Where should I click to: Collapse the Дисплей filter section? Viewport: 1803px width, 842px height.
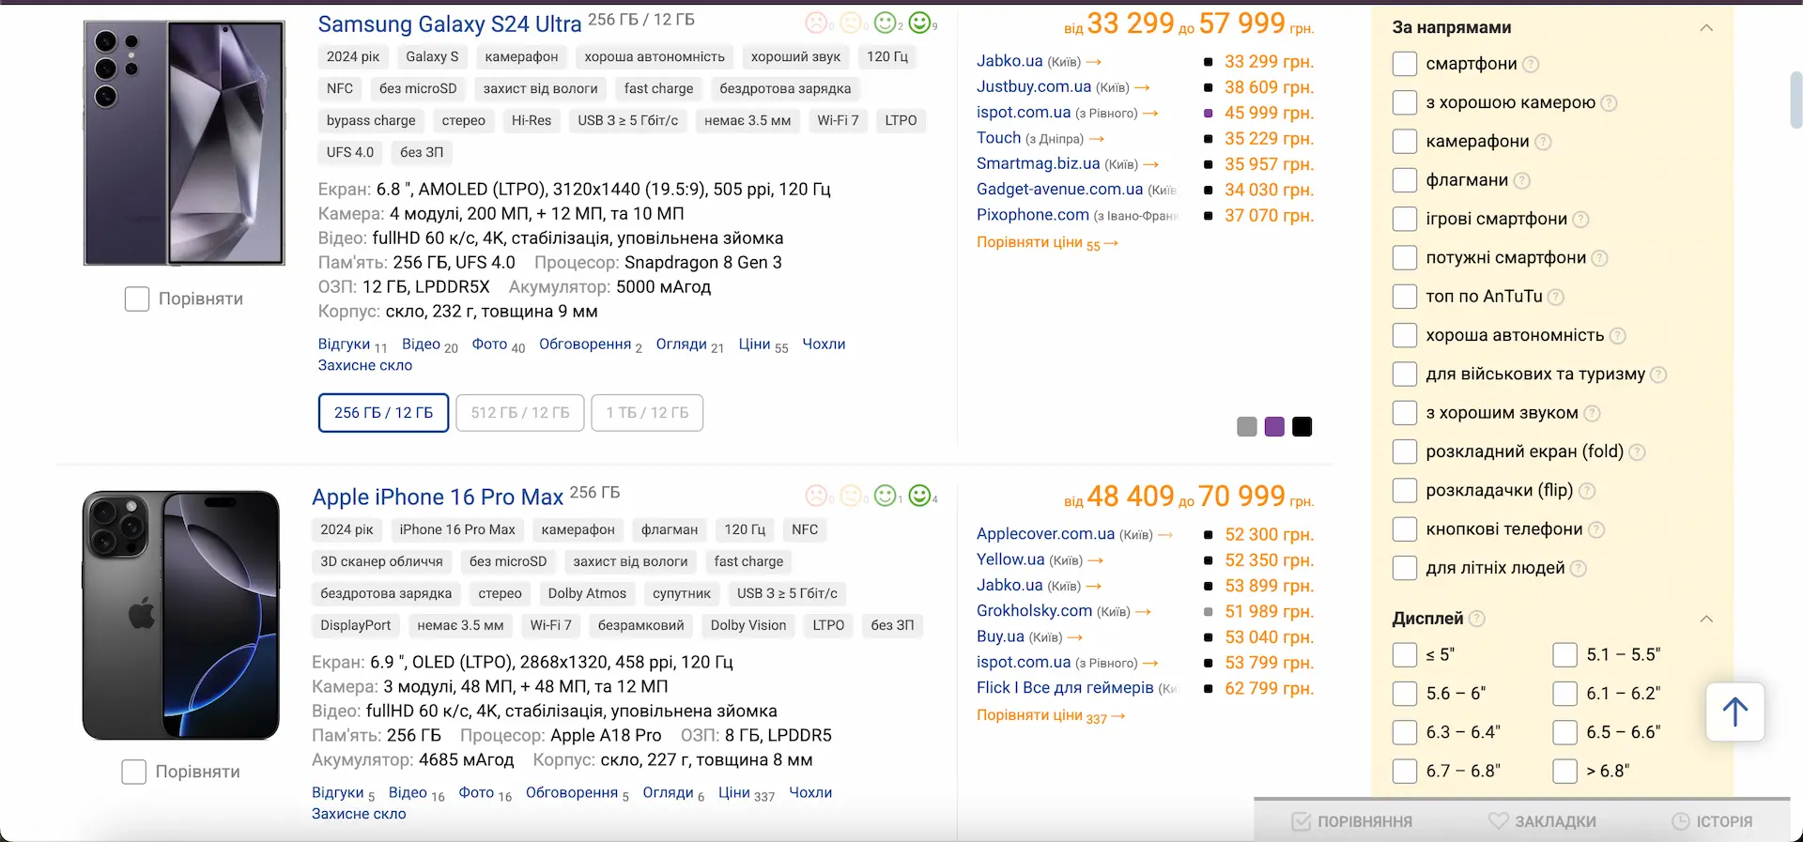1706,619
